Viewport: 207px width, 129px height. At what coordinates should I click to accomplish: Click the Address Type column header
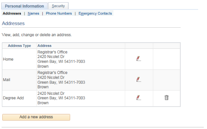tap(19, 46)
